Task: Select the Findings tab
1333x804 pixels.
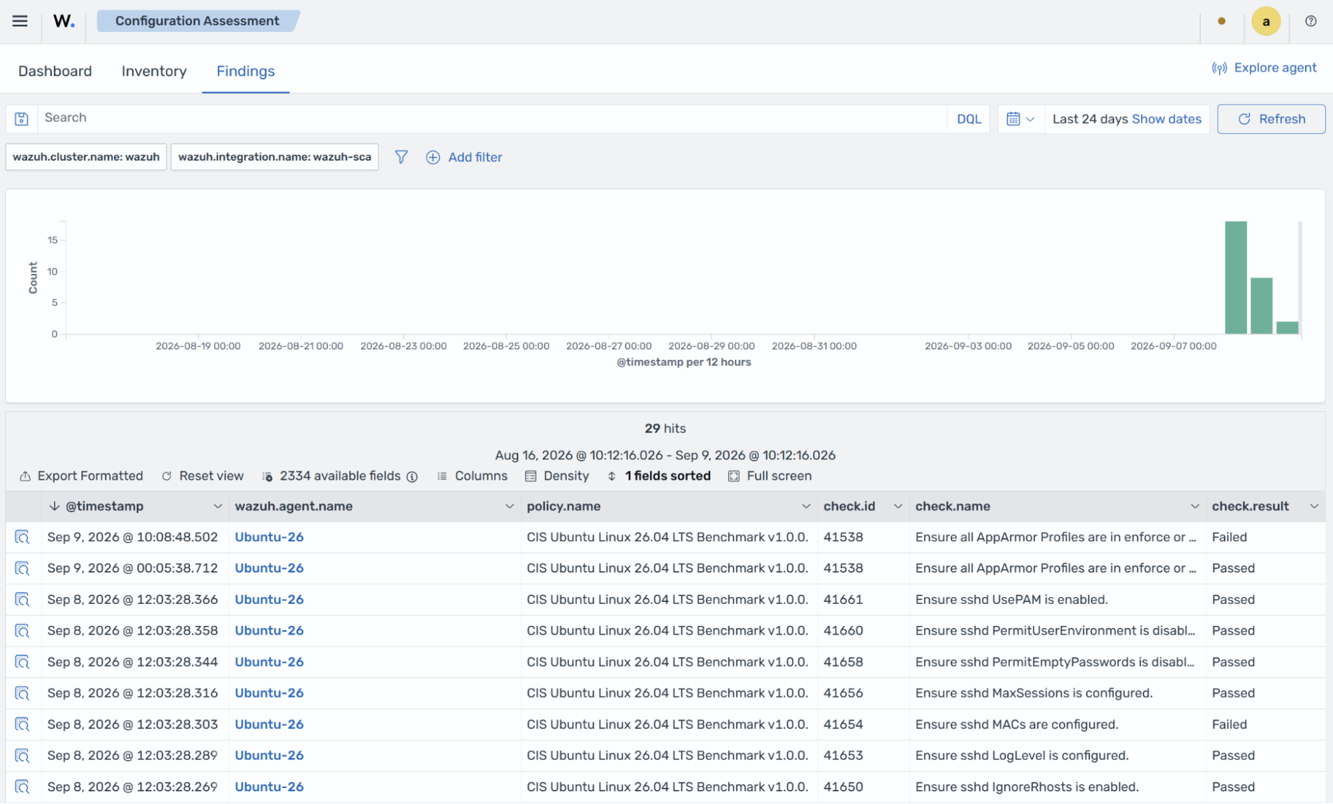Action: pyautogui.click(x=245, y=71)
